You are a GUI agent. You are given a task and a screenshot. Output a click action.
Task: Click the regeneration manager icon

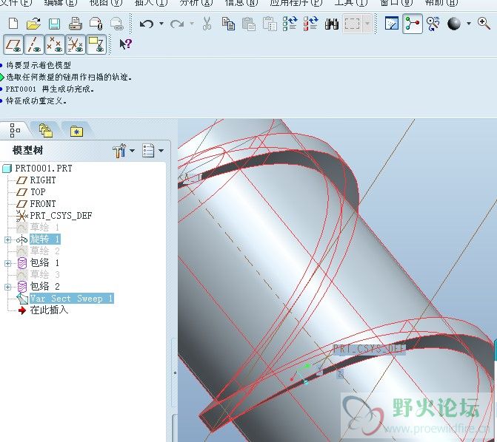311,24
